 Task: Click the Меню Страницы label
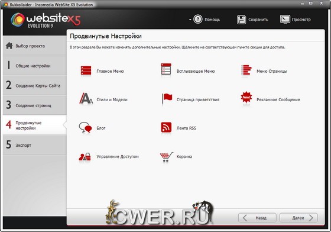coord(272,71)
